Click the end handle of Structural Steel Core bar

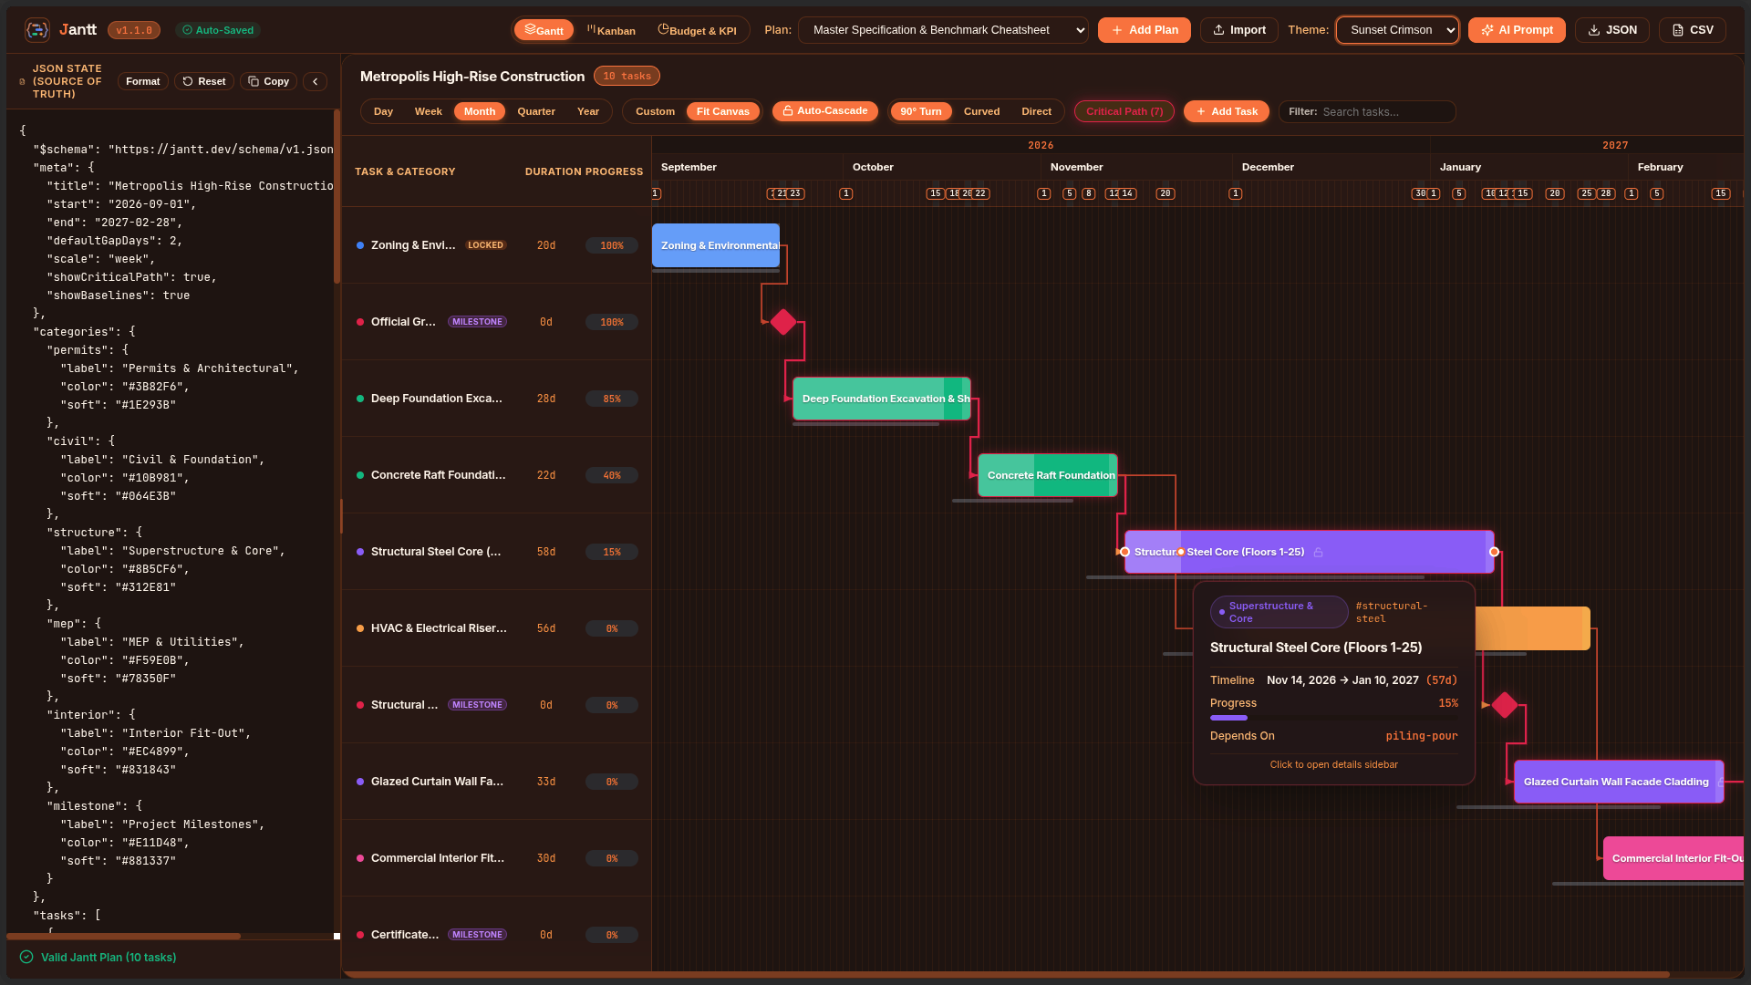1494,552
